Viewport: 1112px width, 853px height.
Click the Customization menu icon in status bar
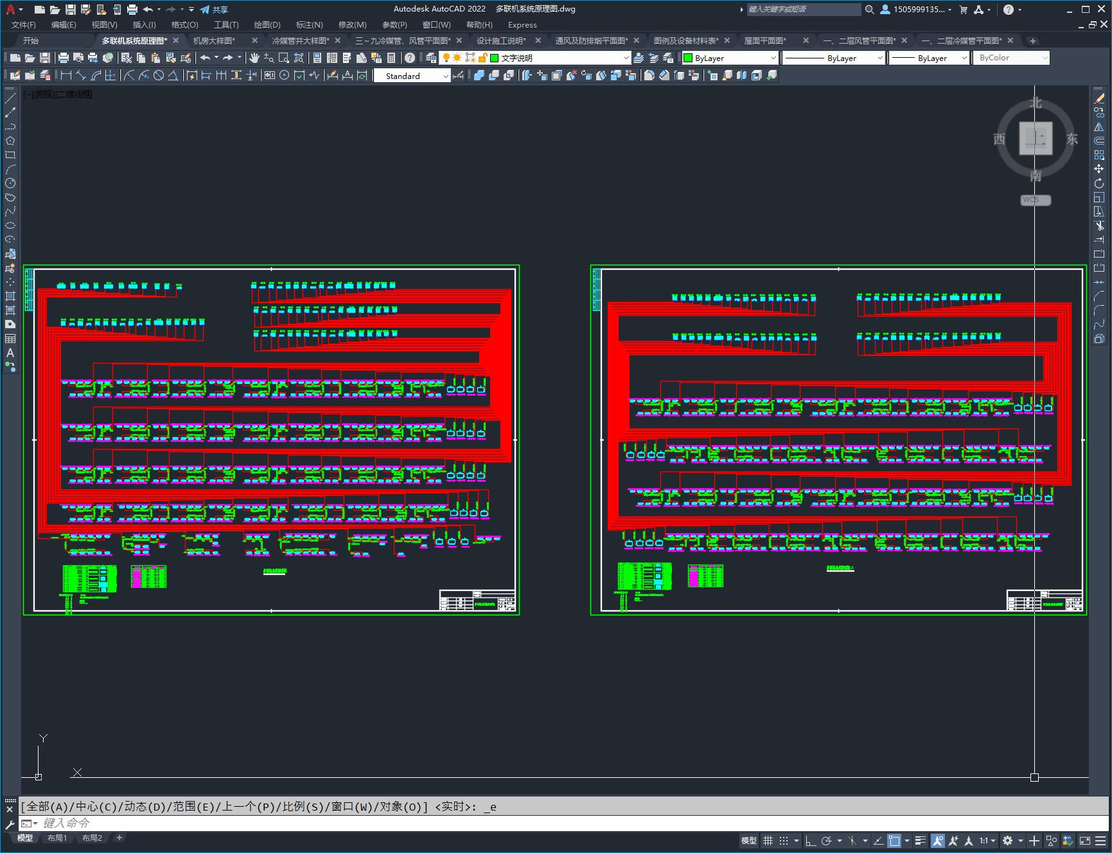[1101, 840]
